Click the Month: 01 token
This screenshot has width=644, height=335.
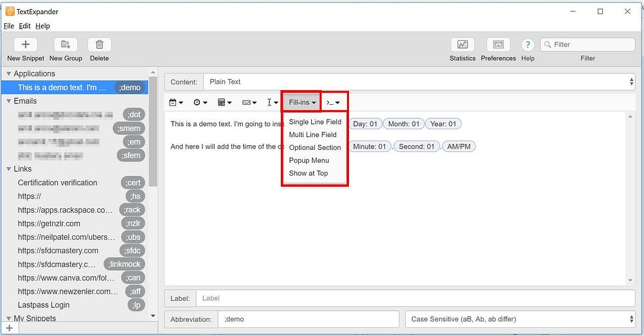tap(404, 123)
